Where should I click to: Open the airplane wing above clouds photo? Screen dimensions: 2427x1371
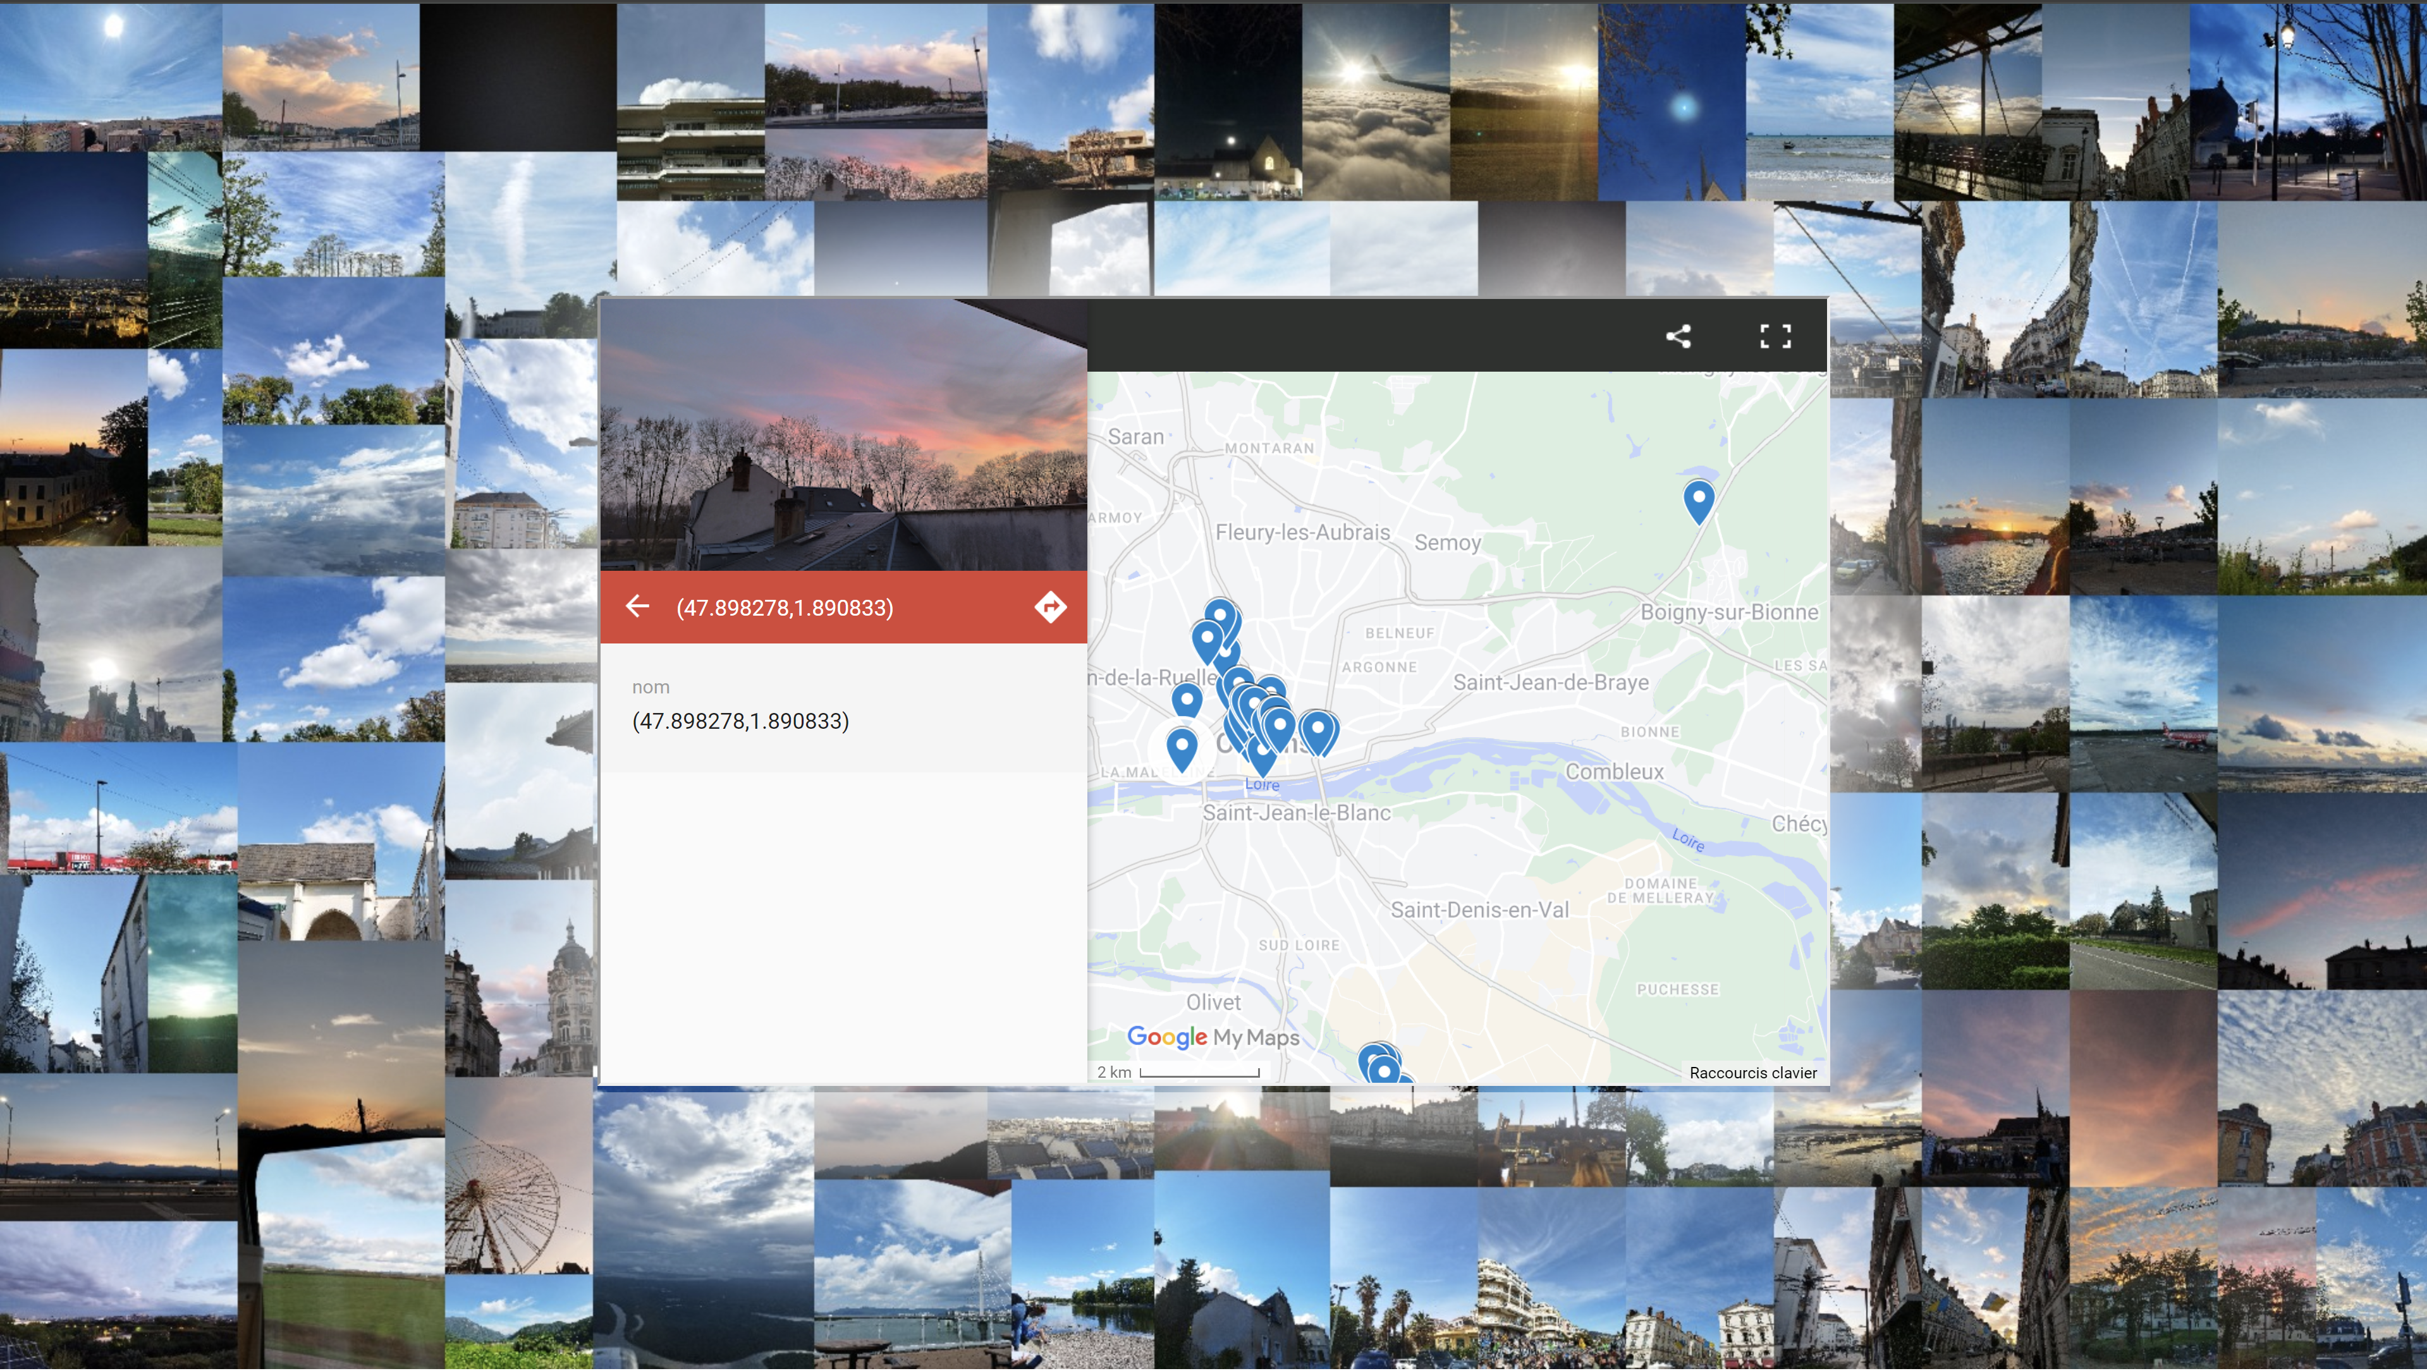(1374, 102)
